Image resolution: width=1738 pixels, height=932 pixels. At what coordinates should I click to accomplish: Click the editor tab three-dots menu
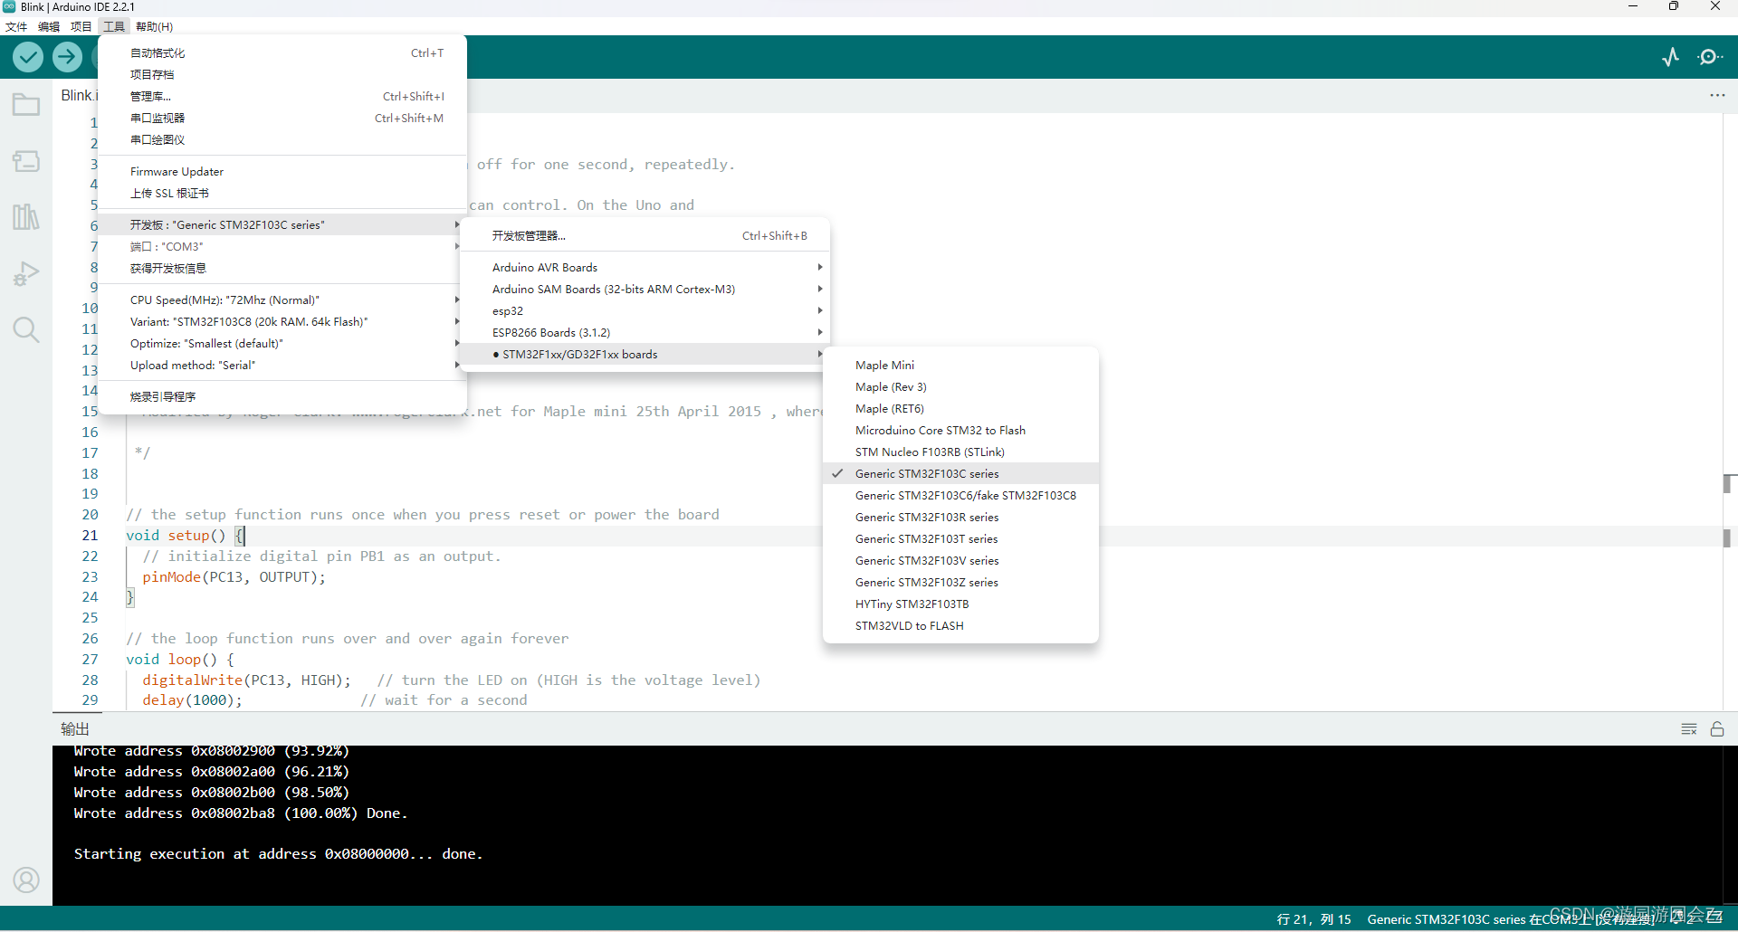1717,95
